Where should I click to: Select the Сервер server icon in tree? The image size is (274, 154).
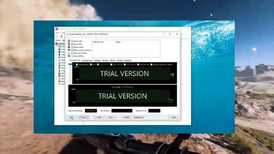coord(60,54)
